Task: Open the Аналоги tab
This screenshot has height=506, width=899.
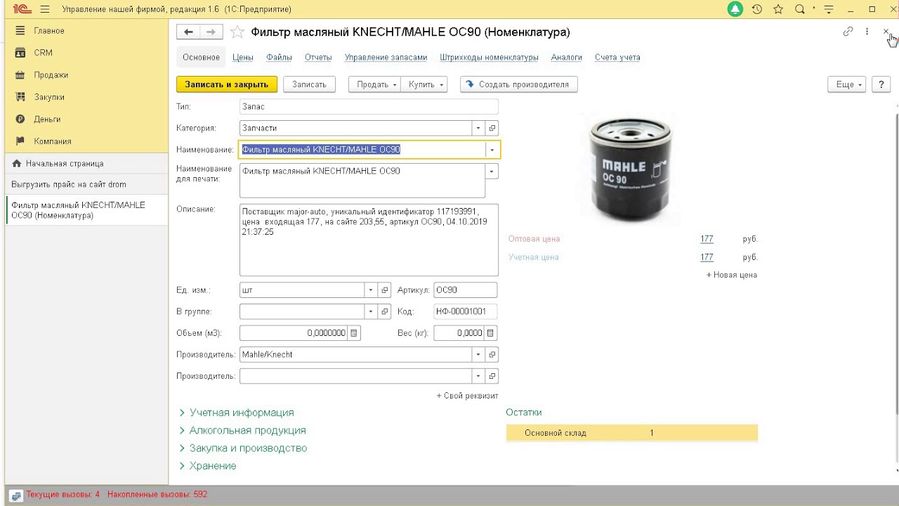Action: pos(566,58)
